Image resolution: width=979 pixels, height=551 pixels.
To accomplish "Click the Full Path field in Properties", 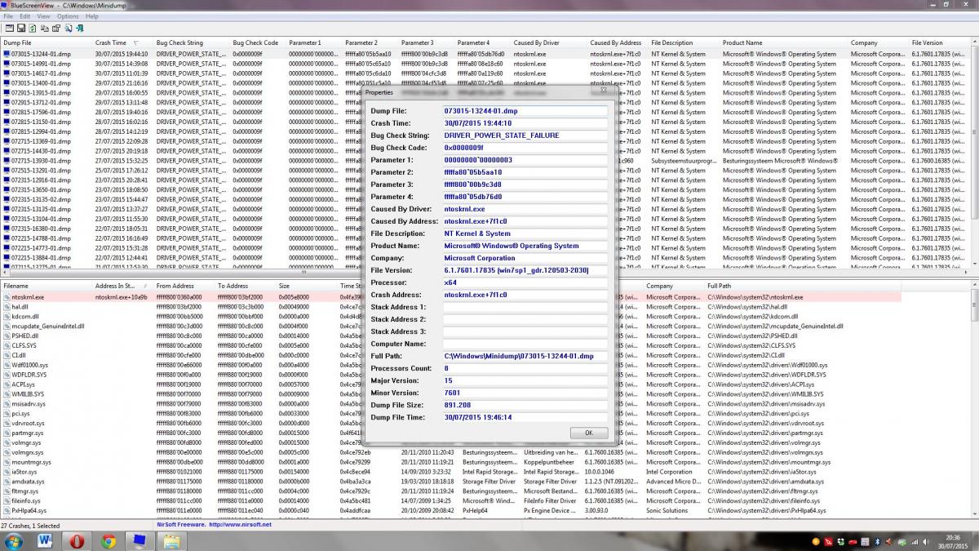I will tap(525, 356).
